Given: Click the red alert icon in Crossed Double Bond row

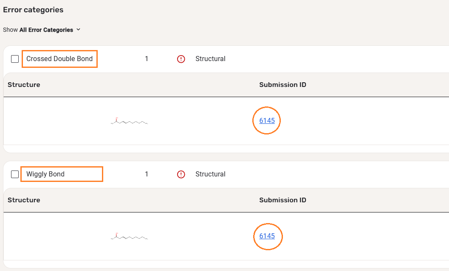Looking at the screenshot, I should (181, 59).
